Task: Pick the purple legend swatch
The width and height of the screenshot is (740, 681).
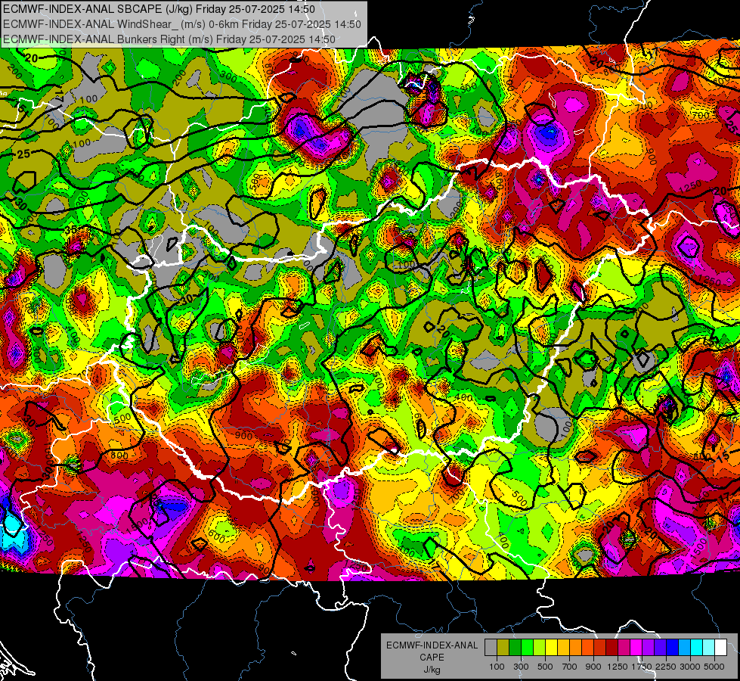Action: coord(648,648)
